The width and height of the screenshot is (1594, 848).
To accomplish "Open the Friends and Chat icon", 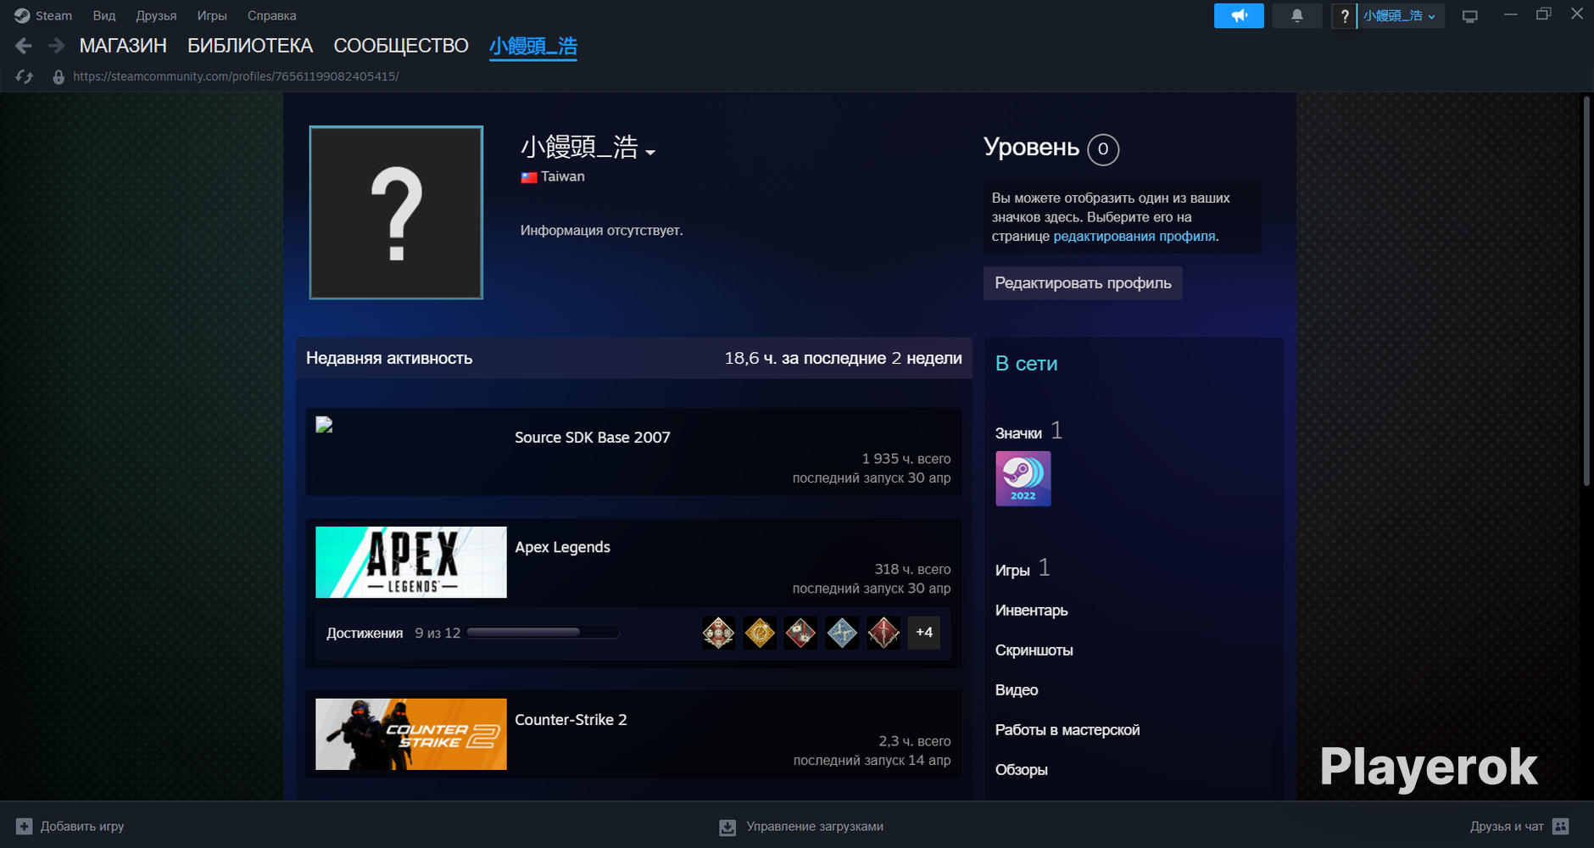I will [x=1561, y=826].
